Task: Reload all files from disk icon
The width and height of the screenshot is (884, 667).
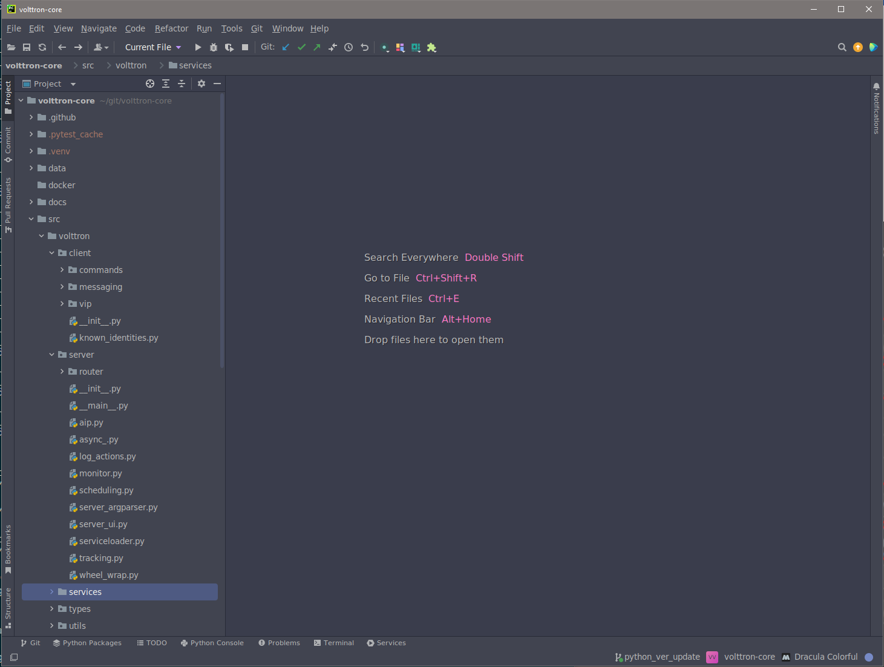Action: click(x=42, y=47)
